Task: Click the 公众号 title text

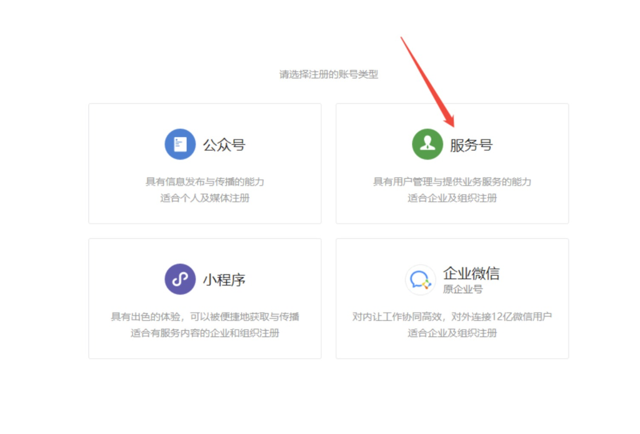Action: (226, 144)
